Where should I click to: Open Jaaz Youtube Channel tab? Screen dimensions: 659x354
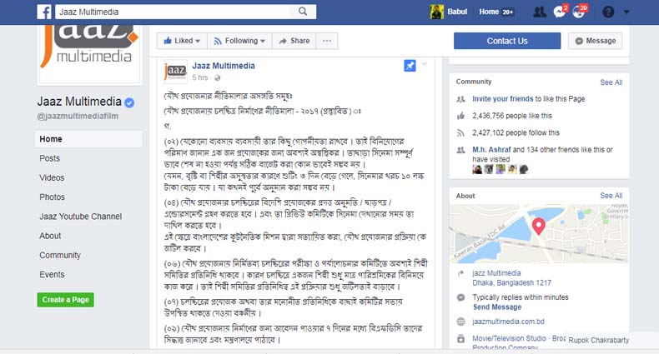click(x=80, y=217)
